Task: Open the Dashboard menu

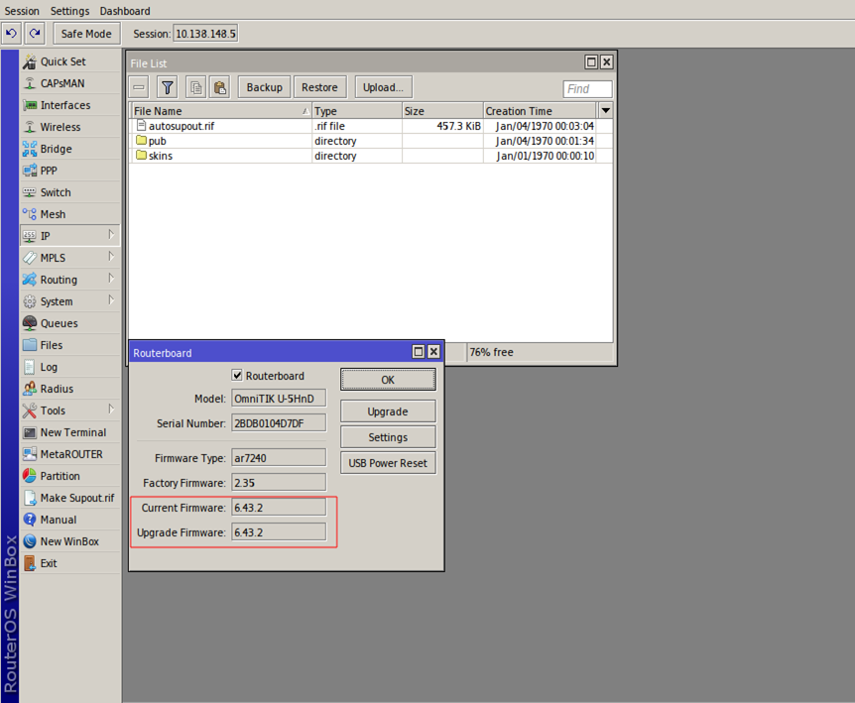Action: tap(125, 11)
